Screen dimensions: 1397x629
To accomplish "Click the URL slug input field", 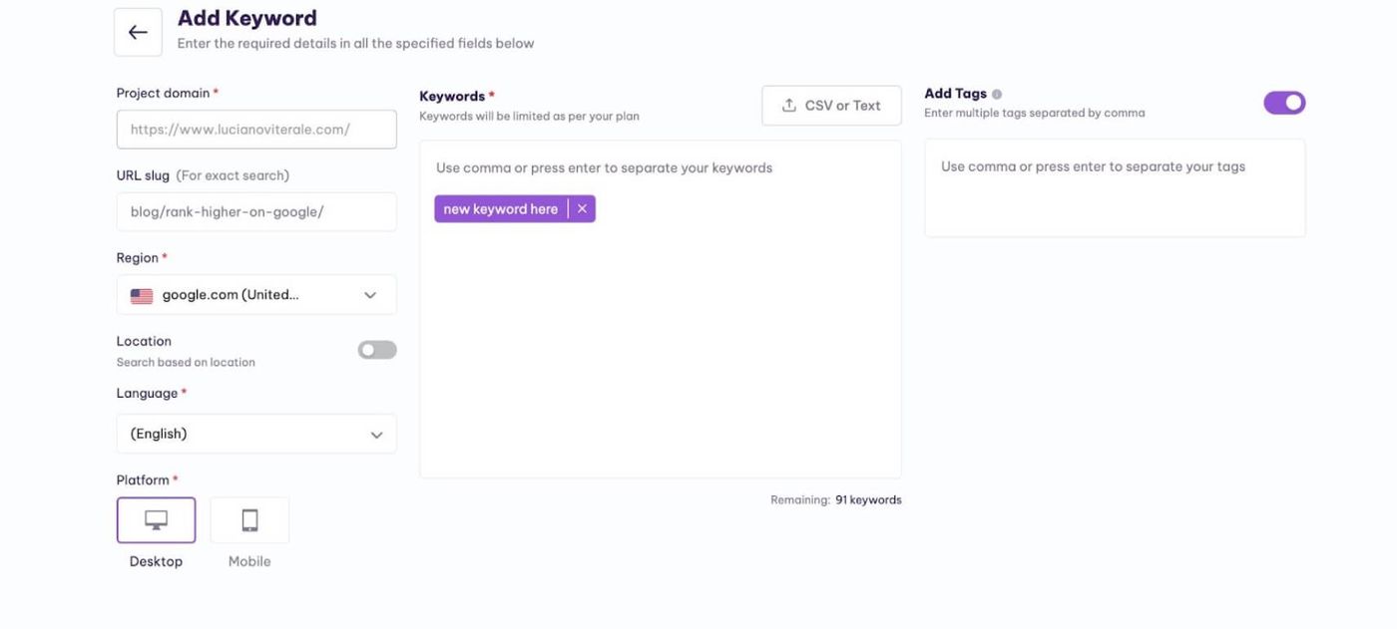I will [256, 211].
